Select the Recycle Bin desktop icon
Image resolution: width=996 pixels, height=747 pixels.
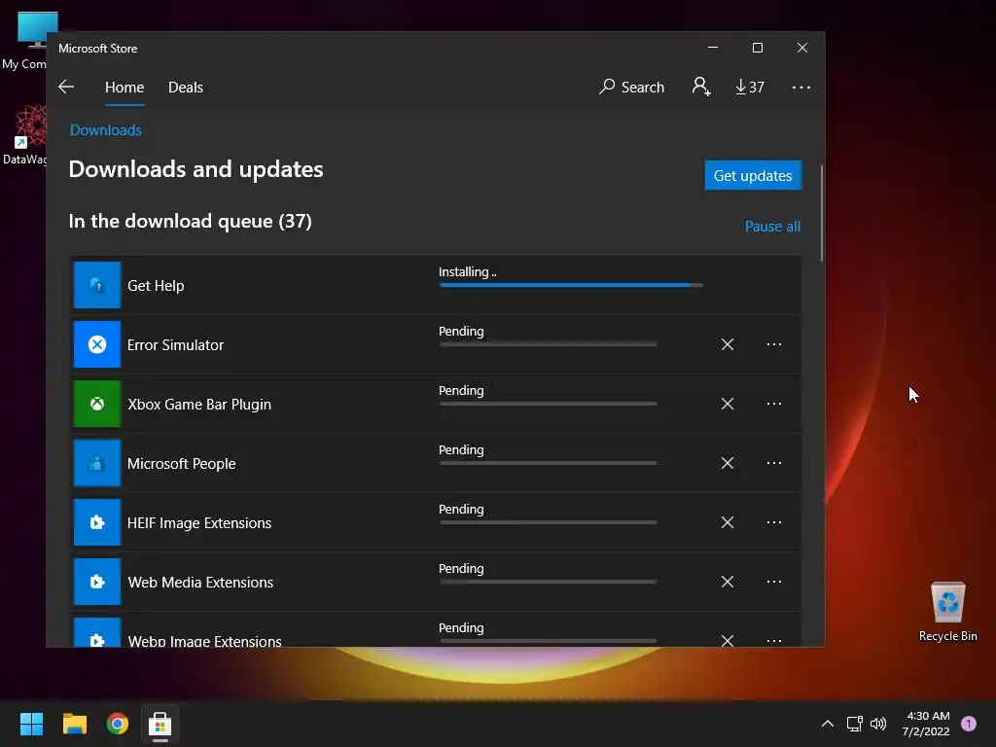click(x=947, y=612)
